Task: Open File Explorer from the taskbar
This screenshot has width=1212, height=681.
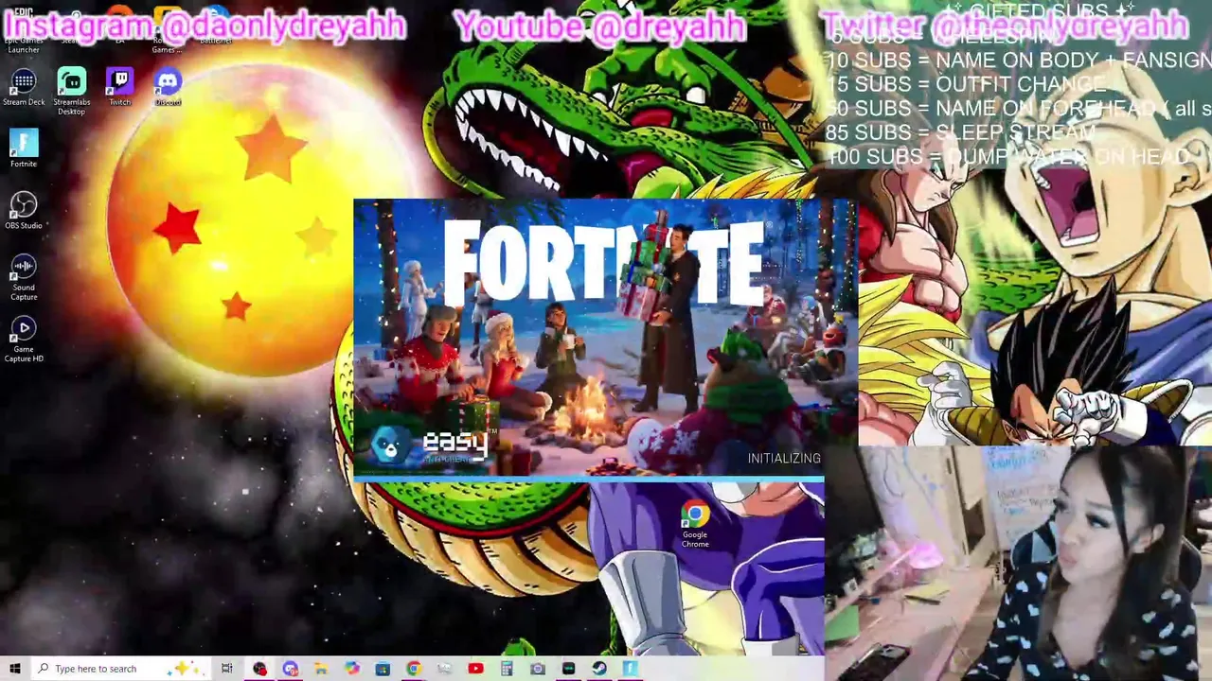Action: point(321,669)
